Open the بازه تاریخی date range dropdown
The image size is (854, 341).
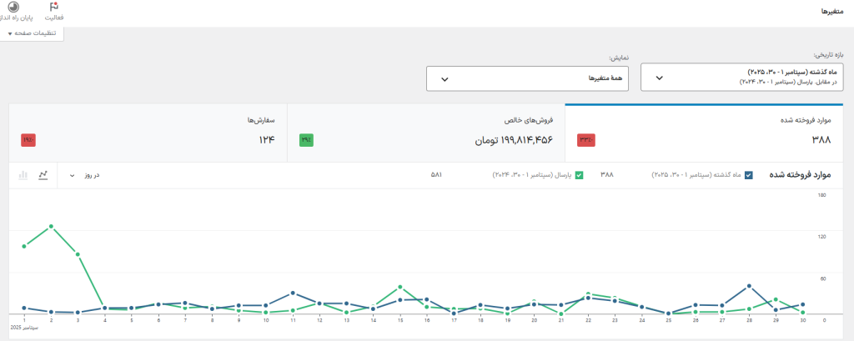[x=742, y=78]
